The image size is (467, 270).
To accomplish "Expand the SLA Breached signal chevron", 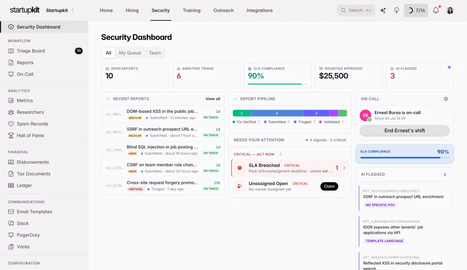I will 344,168.
